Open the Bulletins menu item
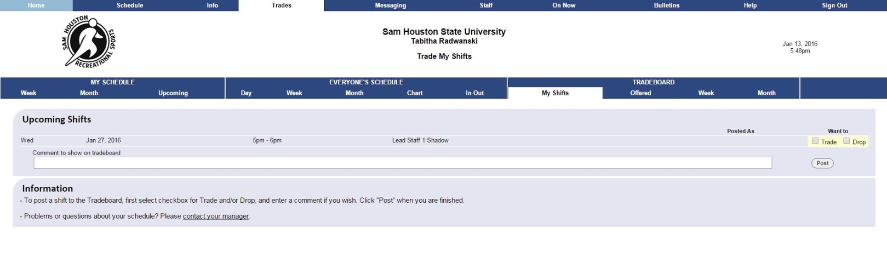This screenshot has width=887, height=263. pos(667,5)
